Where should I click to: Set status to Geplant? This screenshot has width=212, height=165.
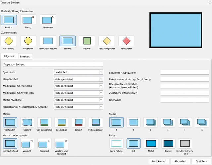[27, 122]
